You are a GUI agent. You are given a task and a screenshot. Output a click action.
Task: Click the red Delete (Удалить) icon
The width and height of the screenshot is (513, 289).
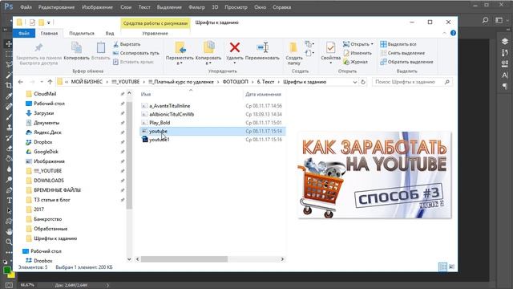click(x=235, y=47)
